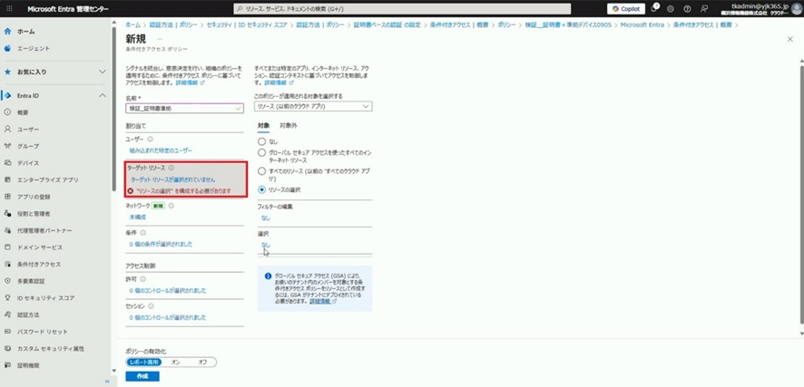Click the Copilot button
Screen dimensions: 804x387
[625, 8]
